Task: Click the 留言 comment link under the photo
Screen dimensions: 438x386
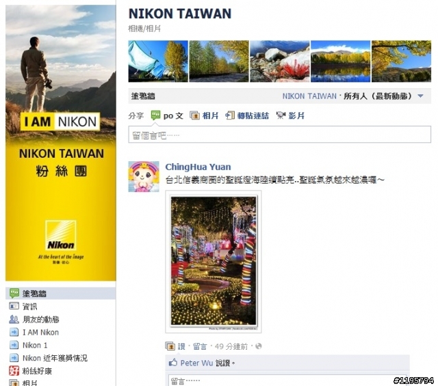Action: tap(200, 346)
